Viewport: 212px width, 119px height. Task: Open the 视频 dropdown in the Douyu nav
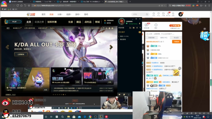[69, 14]
